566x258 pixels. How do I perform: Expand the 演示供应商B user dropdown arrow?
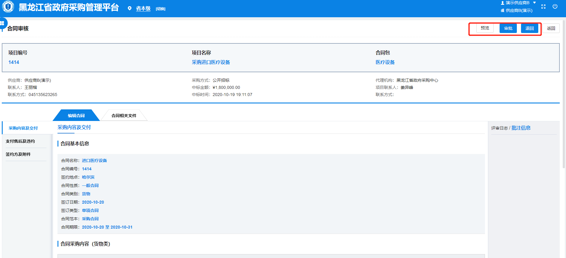pos(534,3)
